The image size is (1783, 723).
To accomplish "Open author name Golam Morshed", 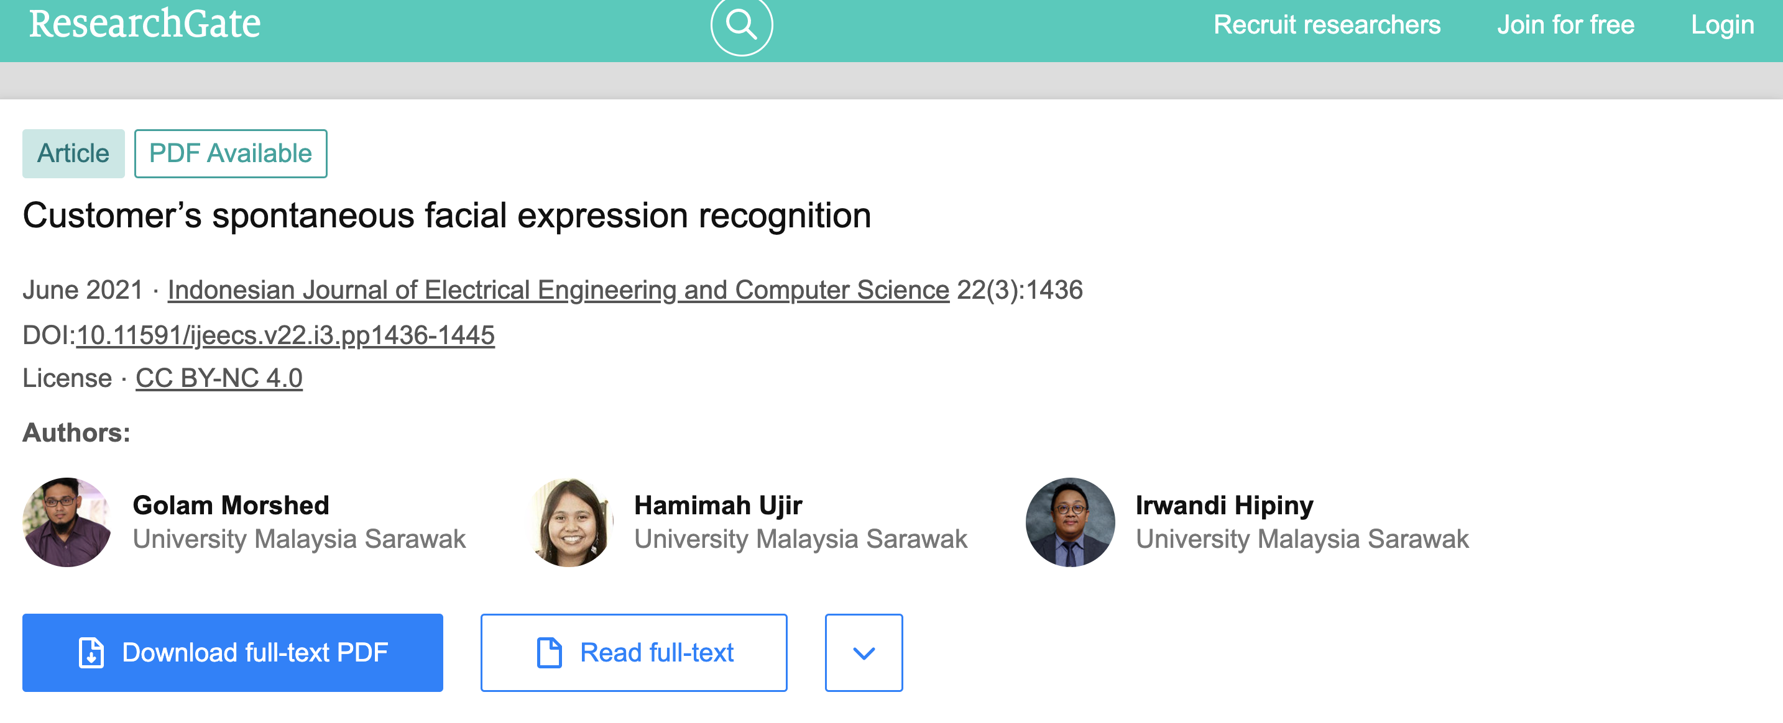I will tap(231, 505).
